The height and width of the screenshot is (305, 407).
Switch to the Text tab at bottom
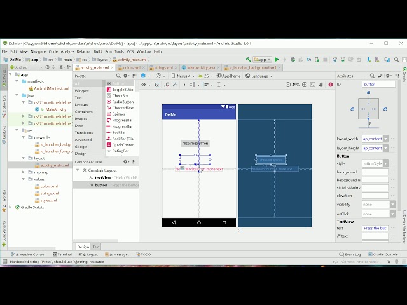96,247
